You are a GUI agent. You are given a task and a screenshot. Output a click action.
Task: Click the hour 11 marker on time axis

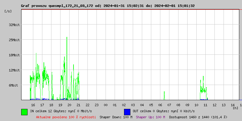point(205,105)
